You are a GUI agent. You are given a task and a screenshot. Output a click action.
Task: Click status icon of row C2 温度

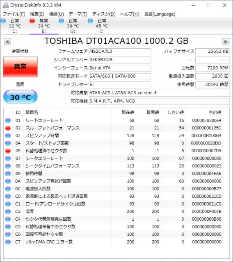(x=8, y=212)
